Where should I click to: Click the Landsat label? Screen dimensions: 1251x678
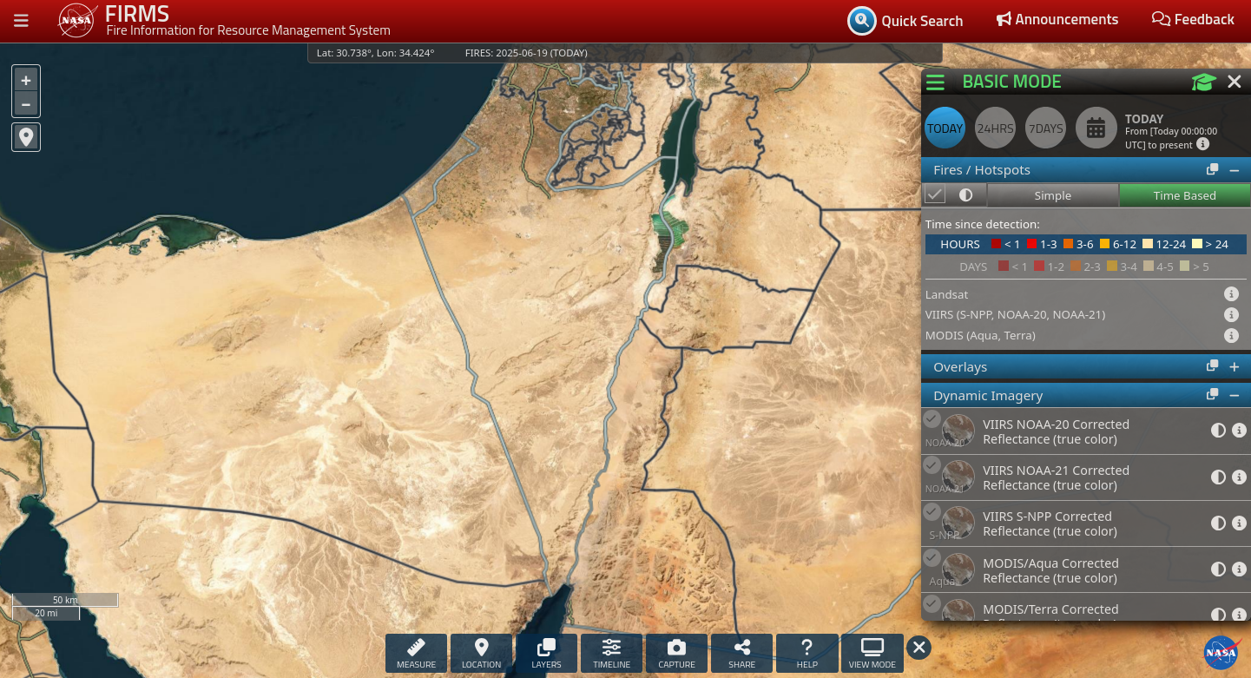(x=946, y=294)
